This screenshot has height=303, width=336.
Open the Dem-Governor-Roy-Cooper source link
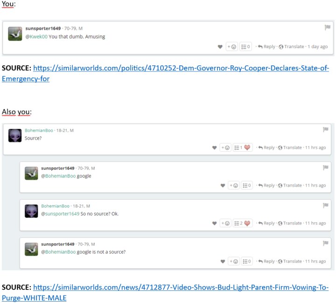[x=165, y=73]
